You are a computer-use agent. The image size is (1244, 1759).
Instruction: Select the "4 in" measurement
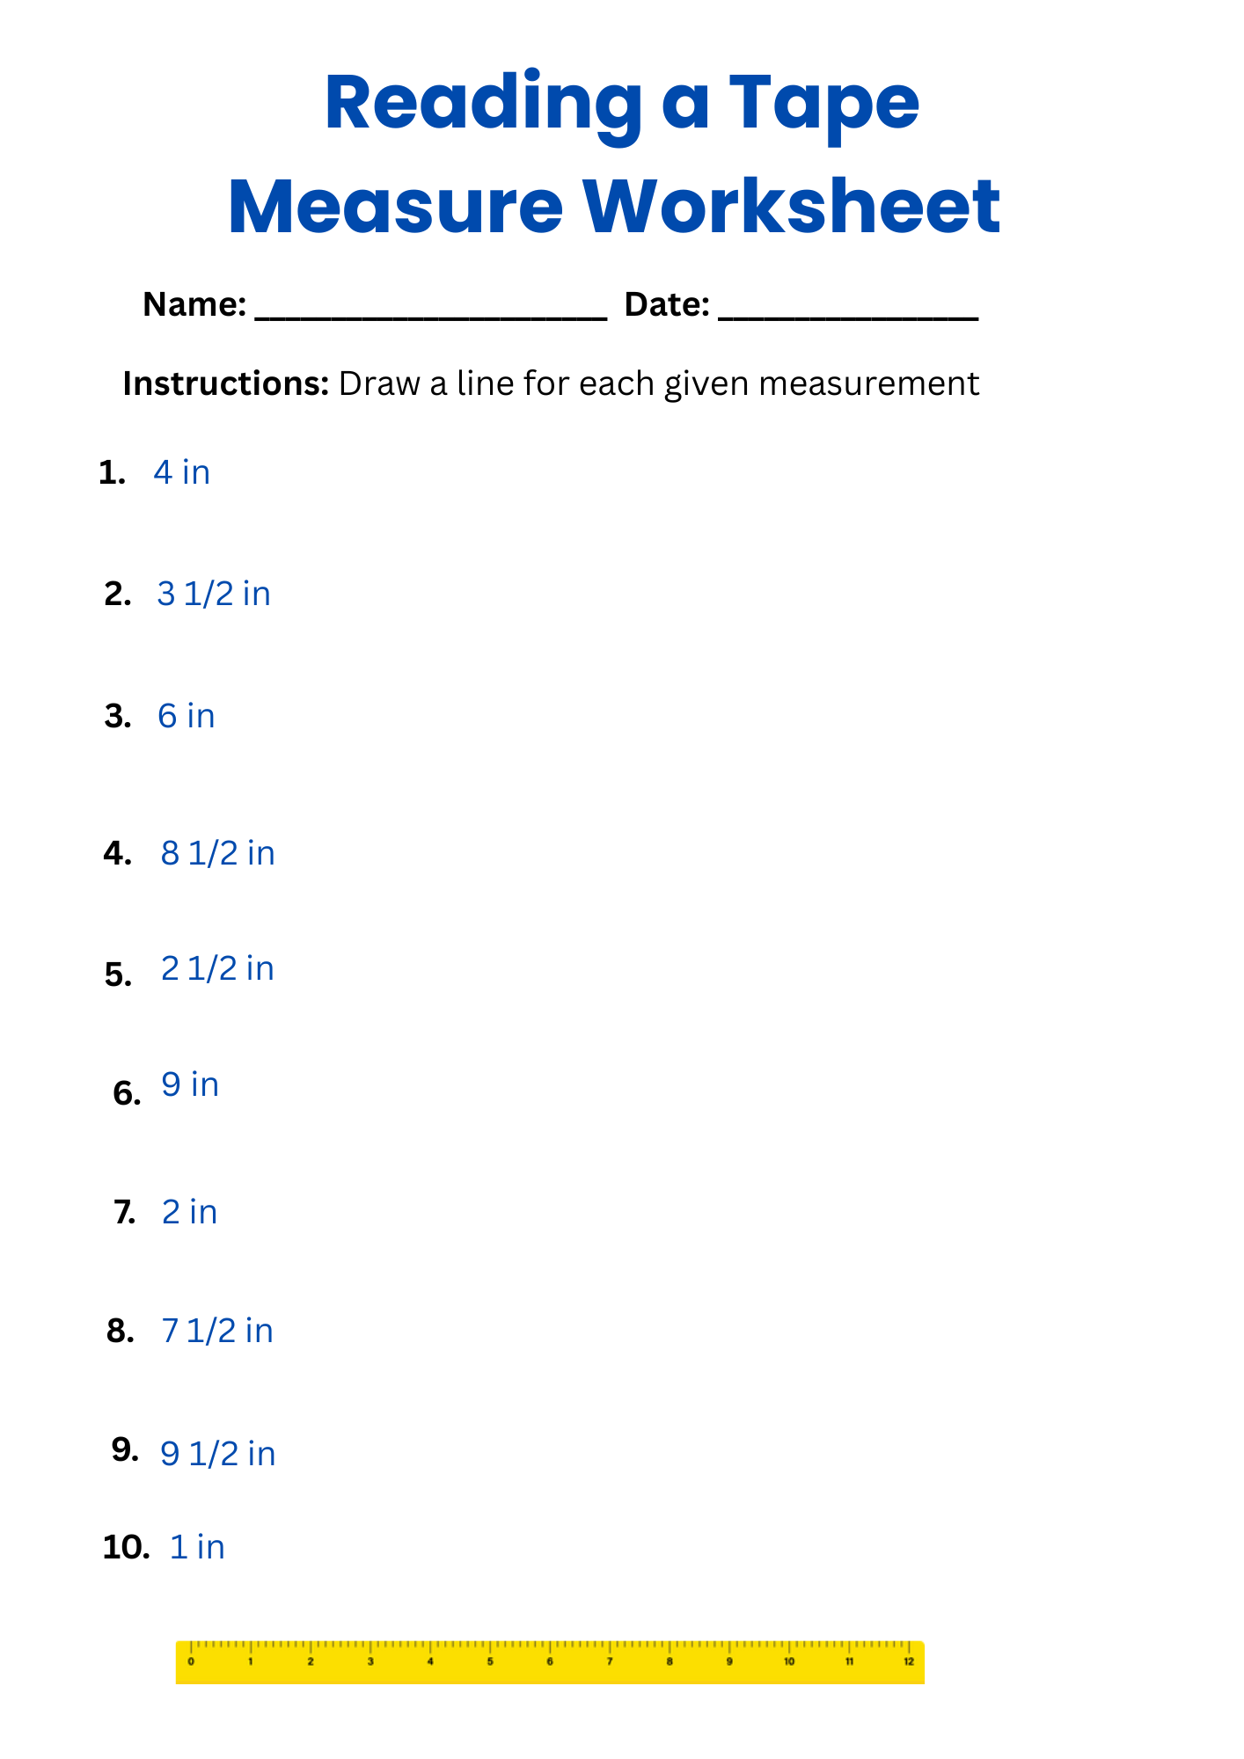(182, 473)
